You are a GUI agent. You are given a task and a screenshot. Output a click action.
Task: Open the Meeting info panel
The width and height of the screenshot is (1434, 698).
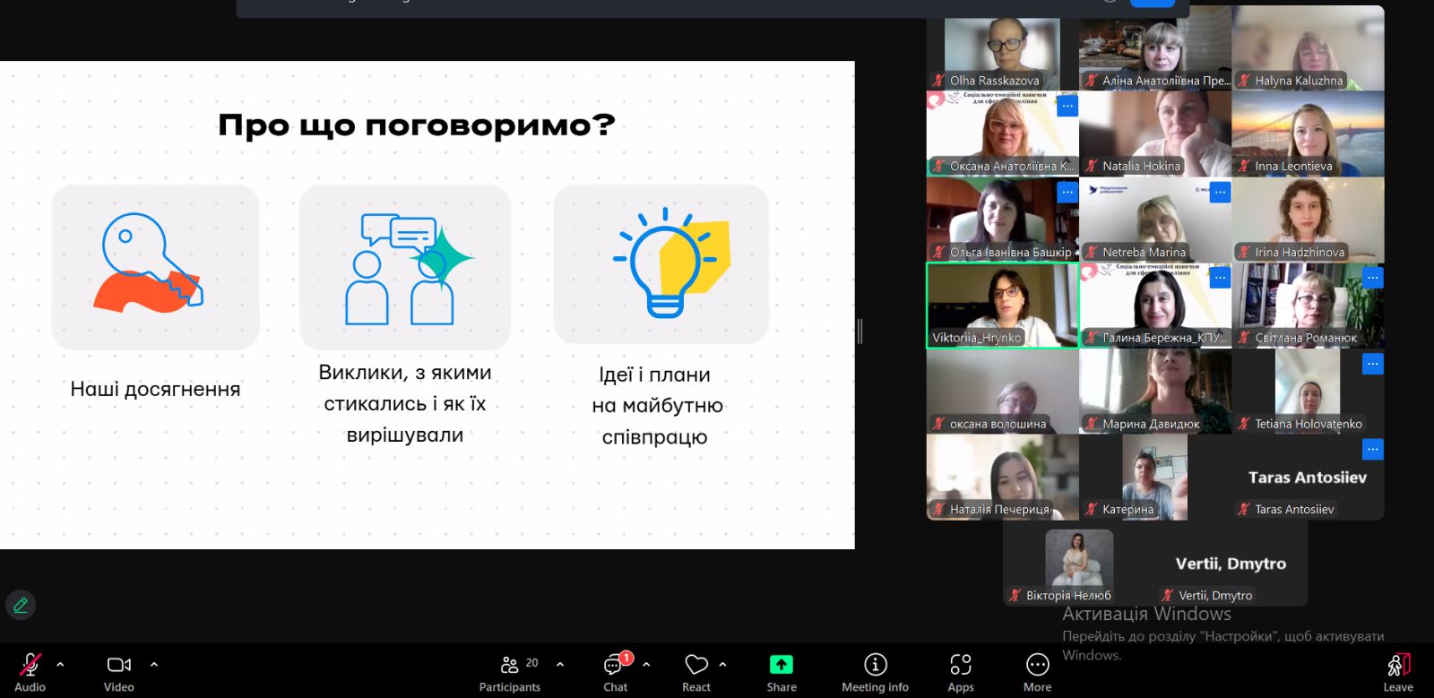click(x=875, y=673)
